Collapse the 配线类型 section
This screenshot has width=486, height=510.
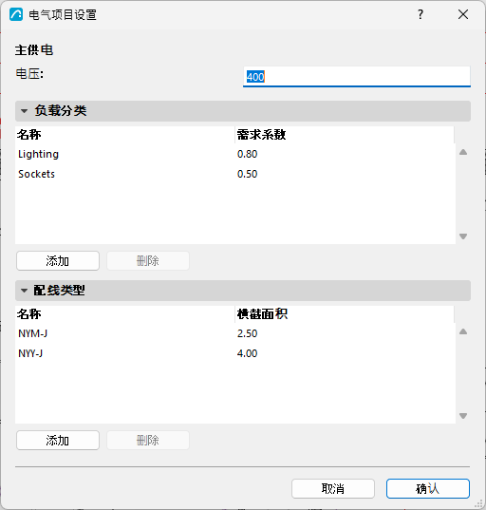pos(24,291)
